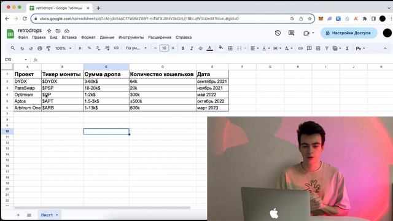Open text rotation dropdown

pos(289,48)
